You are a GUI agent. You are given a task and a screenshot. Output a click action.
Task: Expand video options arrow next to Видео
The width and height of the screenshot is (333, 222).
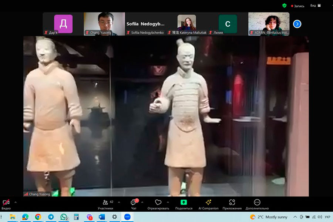[16, 202]
